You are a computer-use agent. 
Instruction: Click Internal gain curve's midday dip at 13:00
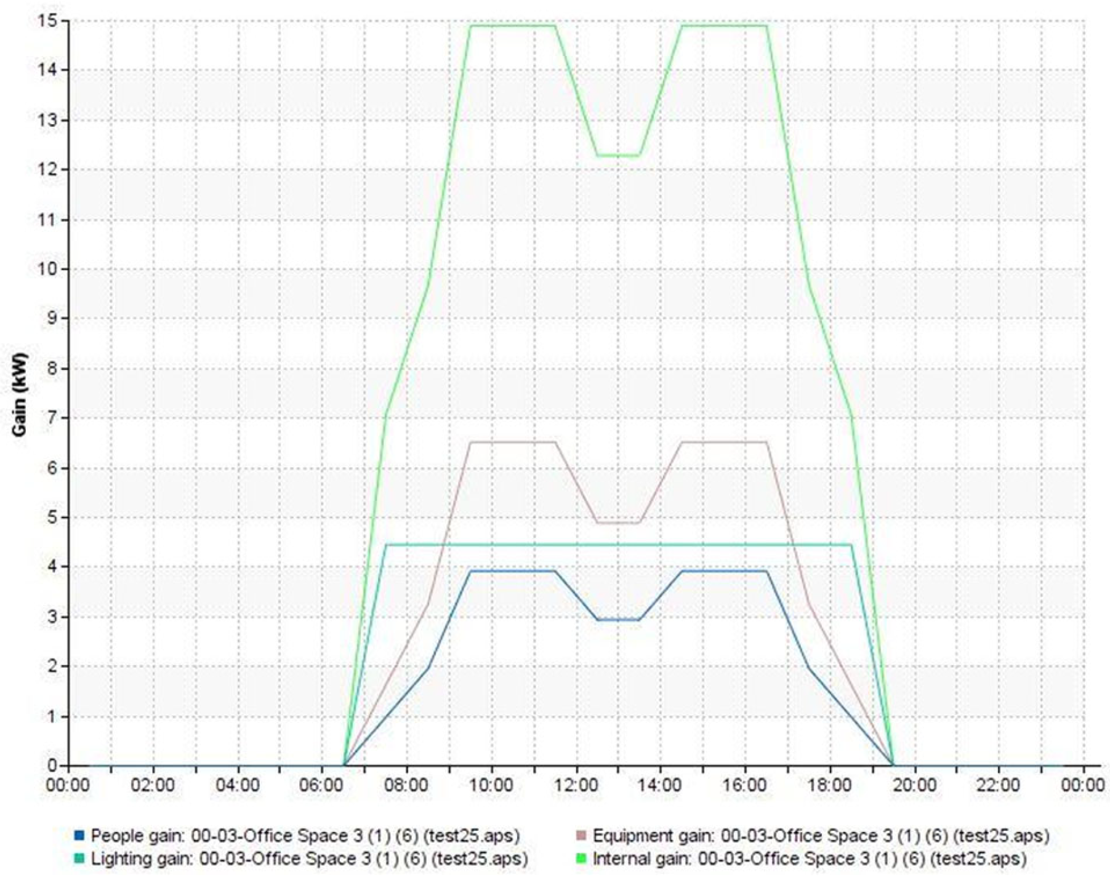tap(619, 156)
